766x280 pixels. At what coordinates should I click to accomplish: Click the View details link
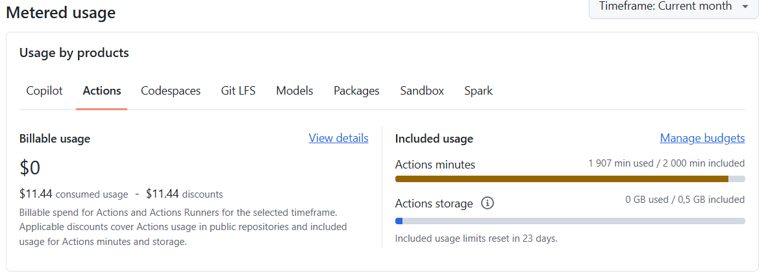339,138
